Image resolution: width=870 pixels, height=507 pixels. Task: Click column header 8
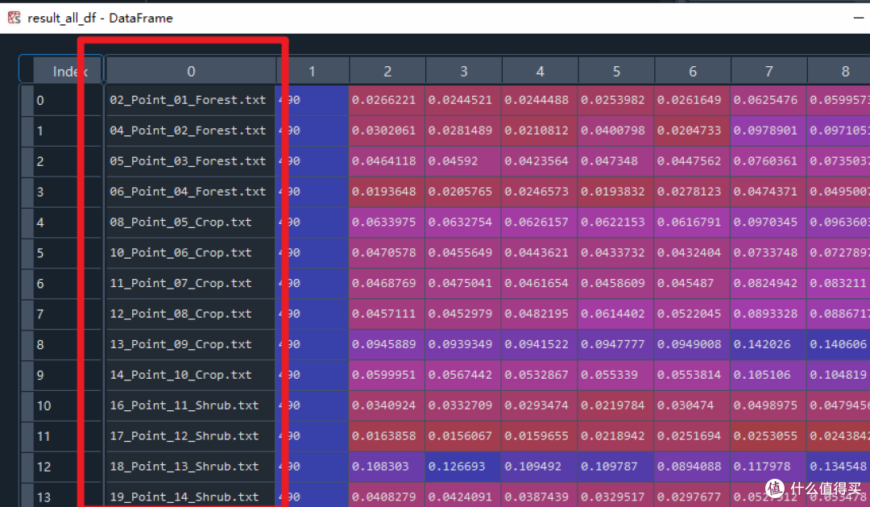[x=839, y=72]
